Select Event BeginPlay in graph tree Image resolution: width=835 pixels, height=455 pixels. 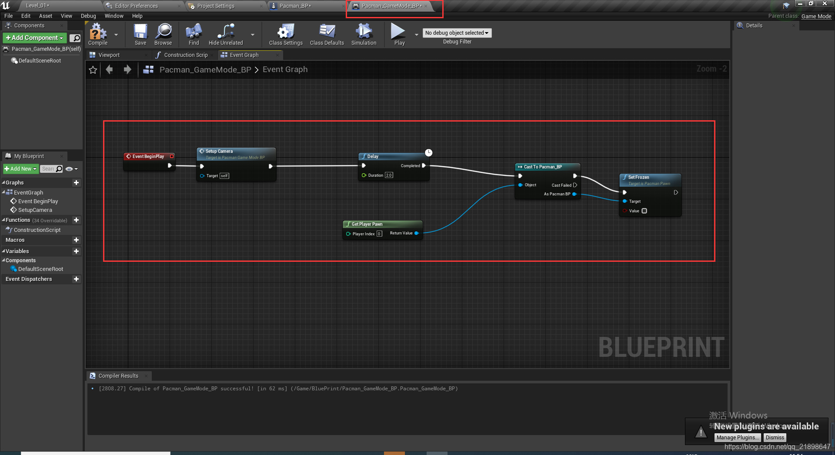tap(38, 201)
